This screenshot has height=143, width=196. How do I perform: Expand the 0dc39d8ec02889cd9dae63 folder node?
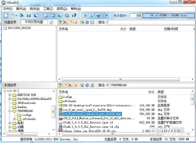(10, 99)
